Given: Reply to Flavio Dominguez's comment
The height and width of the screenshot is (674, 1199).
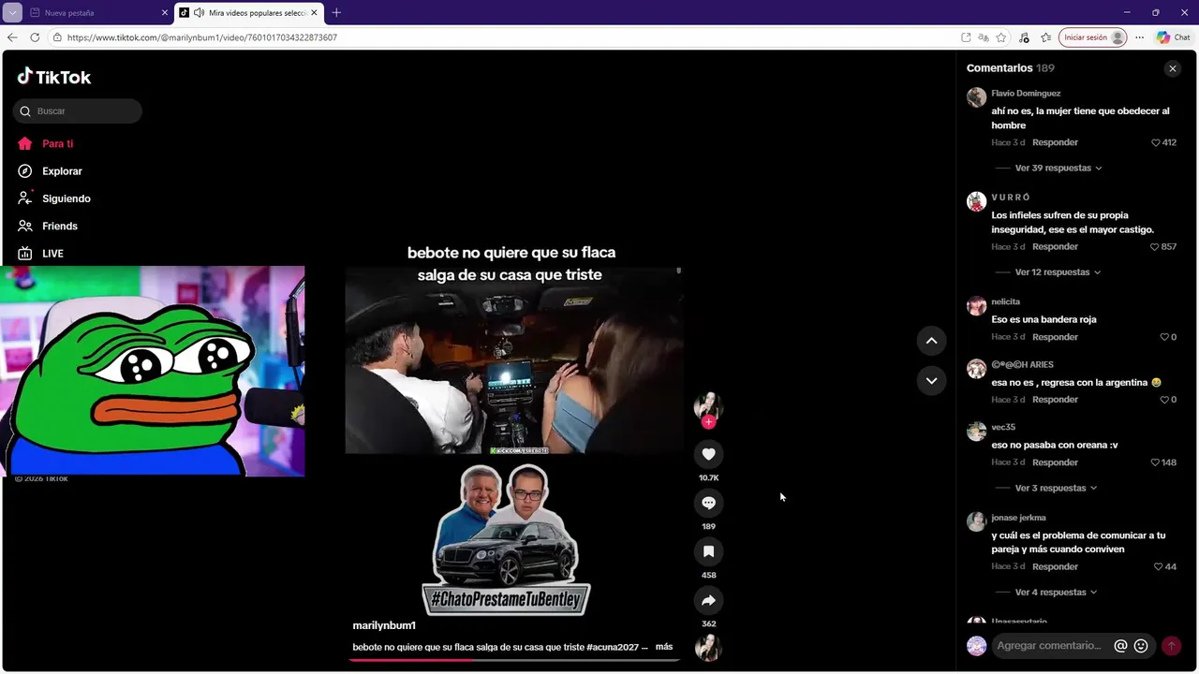Looking at the screenshot, I should 1055,142.
